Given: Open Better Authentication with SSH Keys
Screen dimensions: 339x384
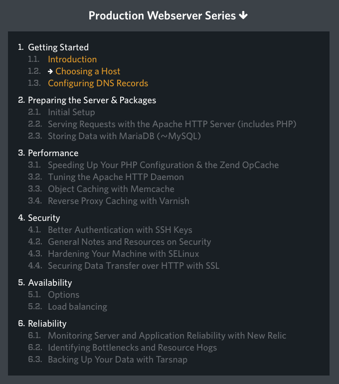Looking at the screenshot, I should click(x=120, y=230).
